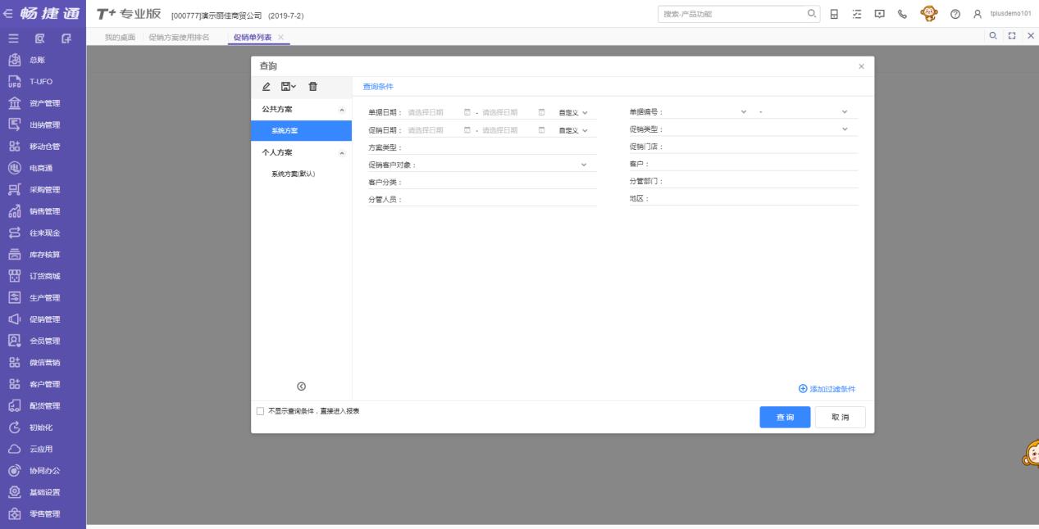Expand the 促销客户对象 dropdown
This screenshot has width=1039, height=529.
click(x=584, y=165)
